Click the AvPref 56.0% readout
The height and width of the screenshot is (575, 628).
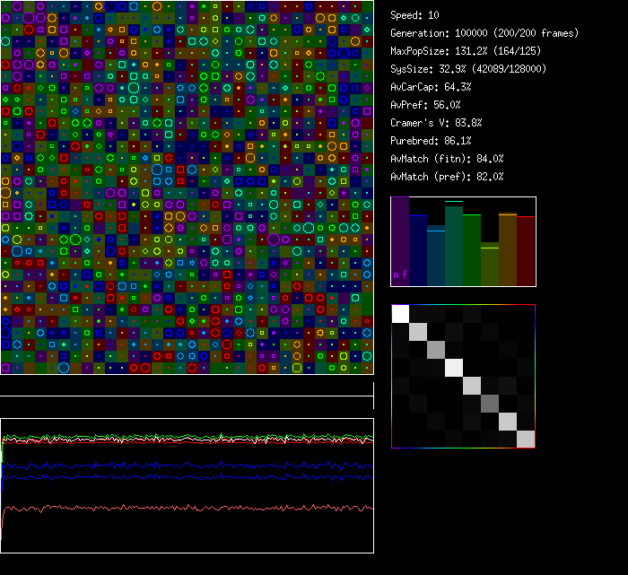425,105
